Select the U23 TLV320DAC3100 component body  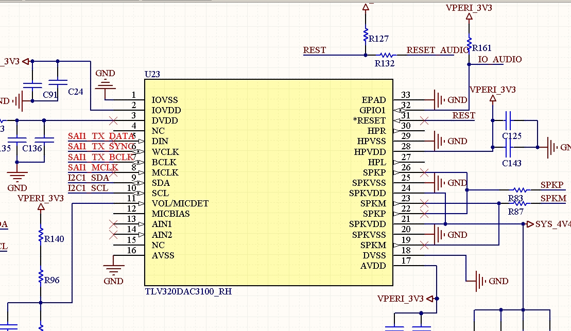pos(269,182)
